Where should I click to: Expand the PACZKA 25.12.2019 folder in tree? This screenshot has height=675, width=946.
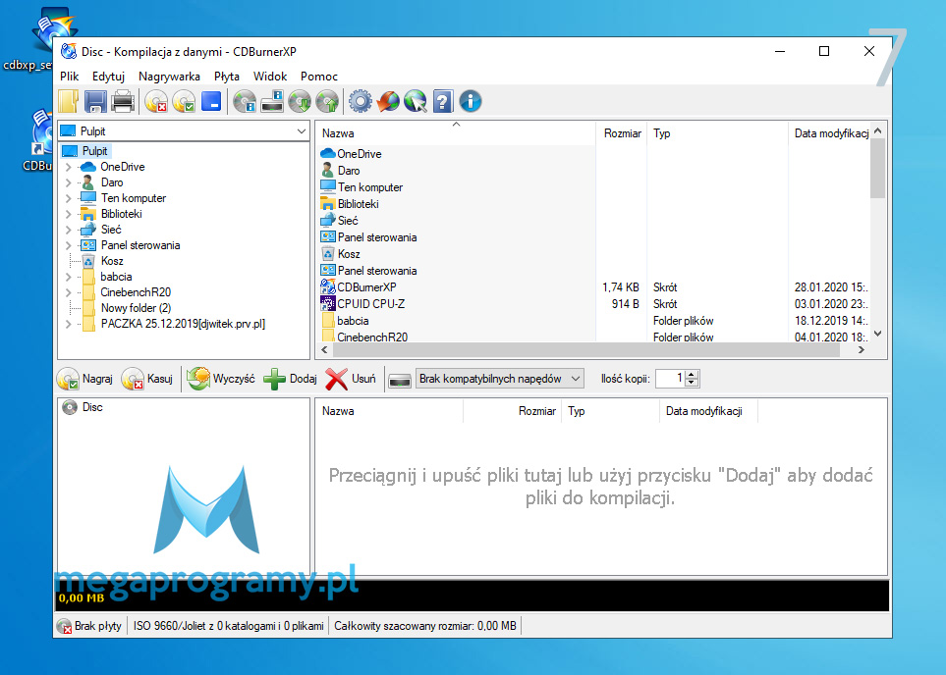click(x=68, y=324)
